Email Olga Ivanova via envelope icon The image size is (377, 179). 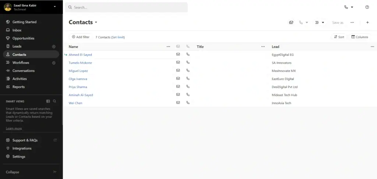[x=178, y=78]
